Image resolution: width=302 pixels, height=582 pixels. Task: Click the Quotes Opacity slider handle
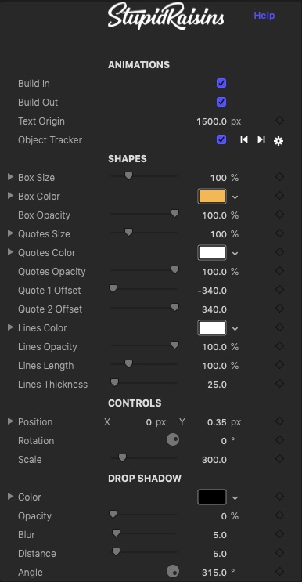pyautogui.click(x=174, y=269)
